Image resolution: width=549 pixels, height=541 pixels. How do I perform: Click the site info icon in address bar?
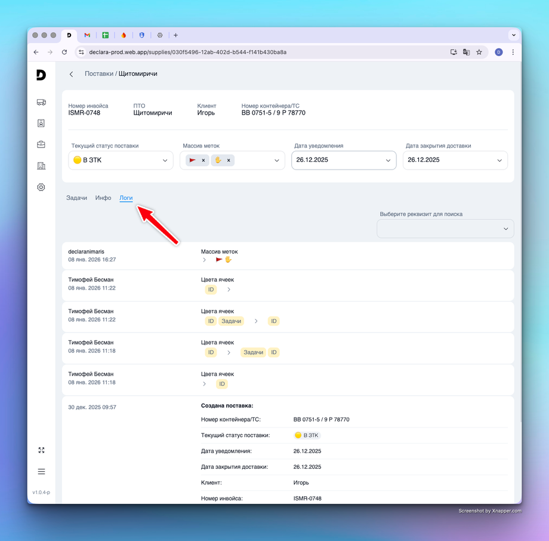81,52
